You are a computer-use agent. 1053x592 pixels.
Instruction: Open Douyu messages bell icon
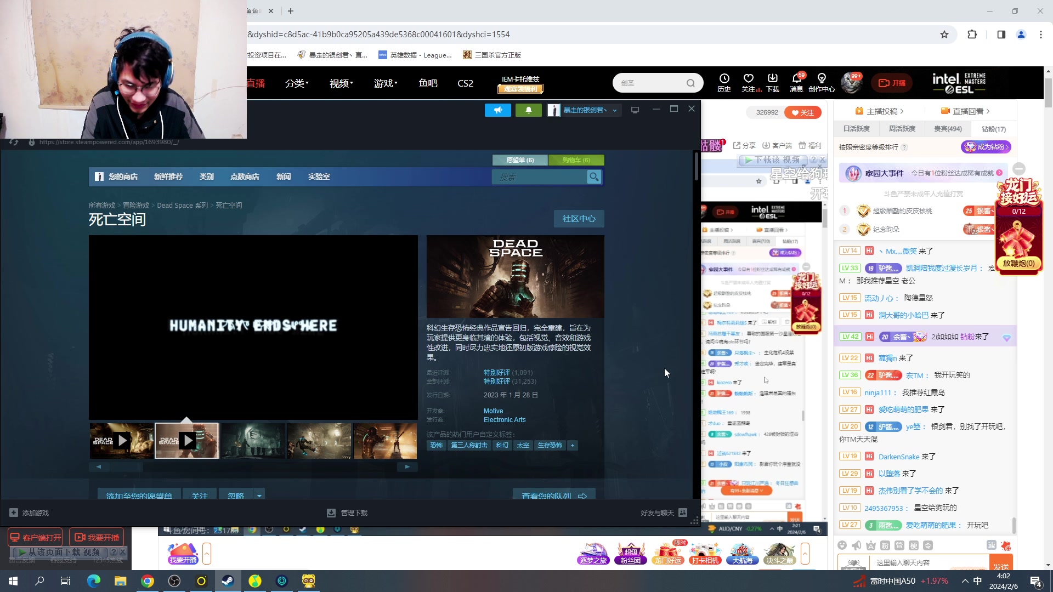796,79
